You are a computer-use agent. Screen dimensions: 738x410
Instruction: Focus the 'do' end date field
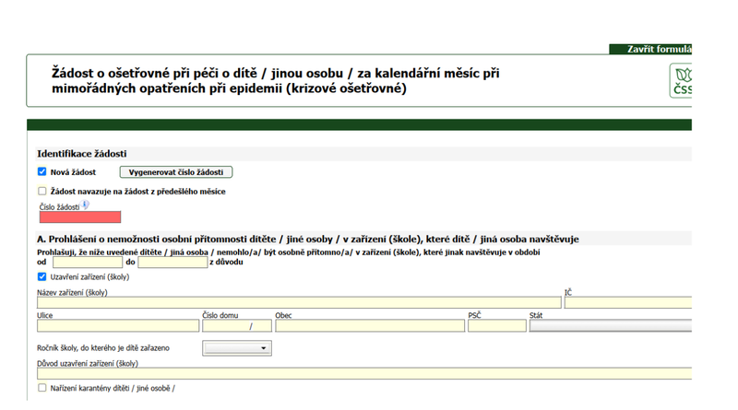click(173, 263)
